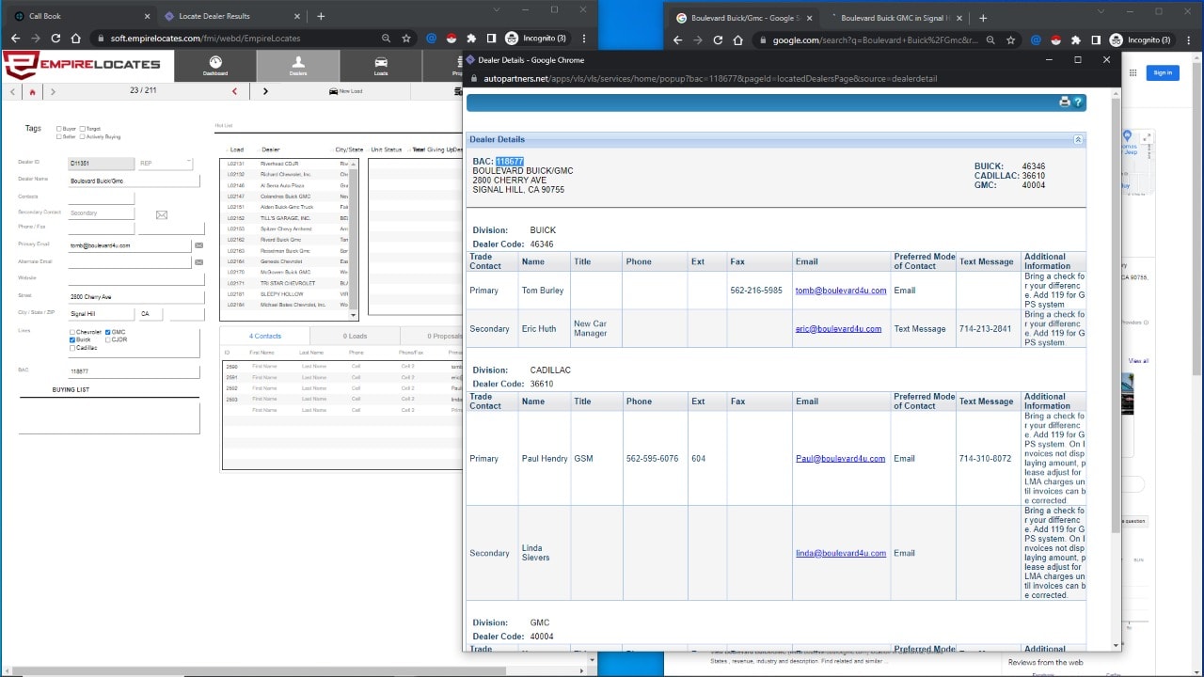This screenshot has width=1204, height=677.
Task: Open help in the Dealer Details popup
Action: [x=1078, y=102]
